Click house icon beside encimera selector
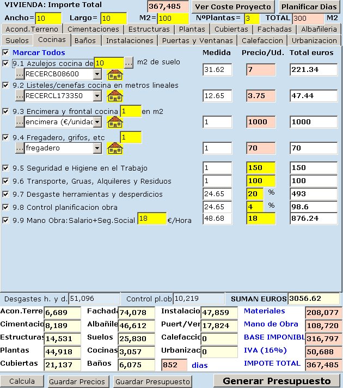Viewport: 343px width, 388px height. [x=115, y=122]
